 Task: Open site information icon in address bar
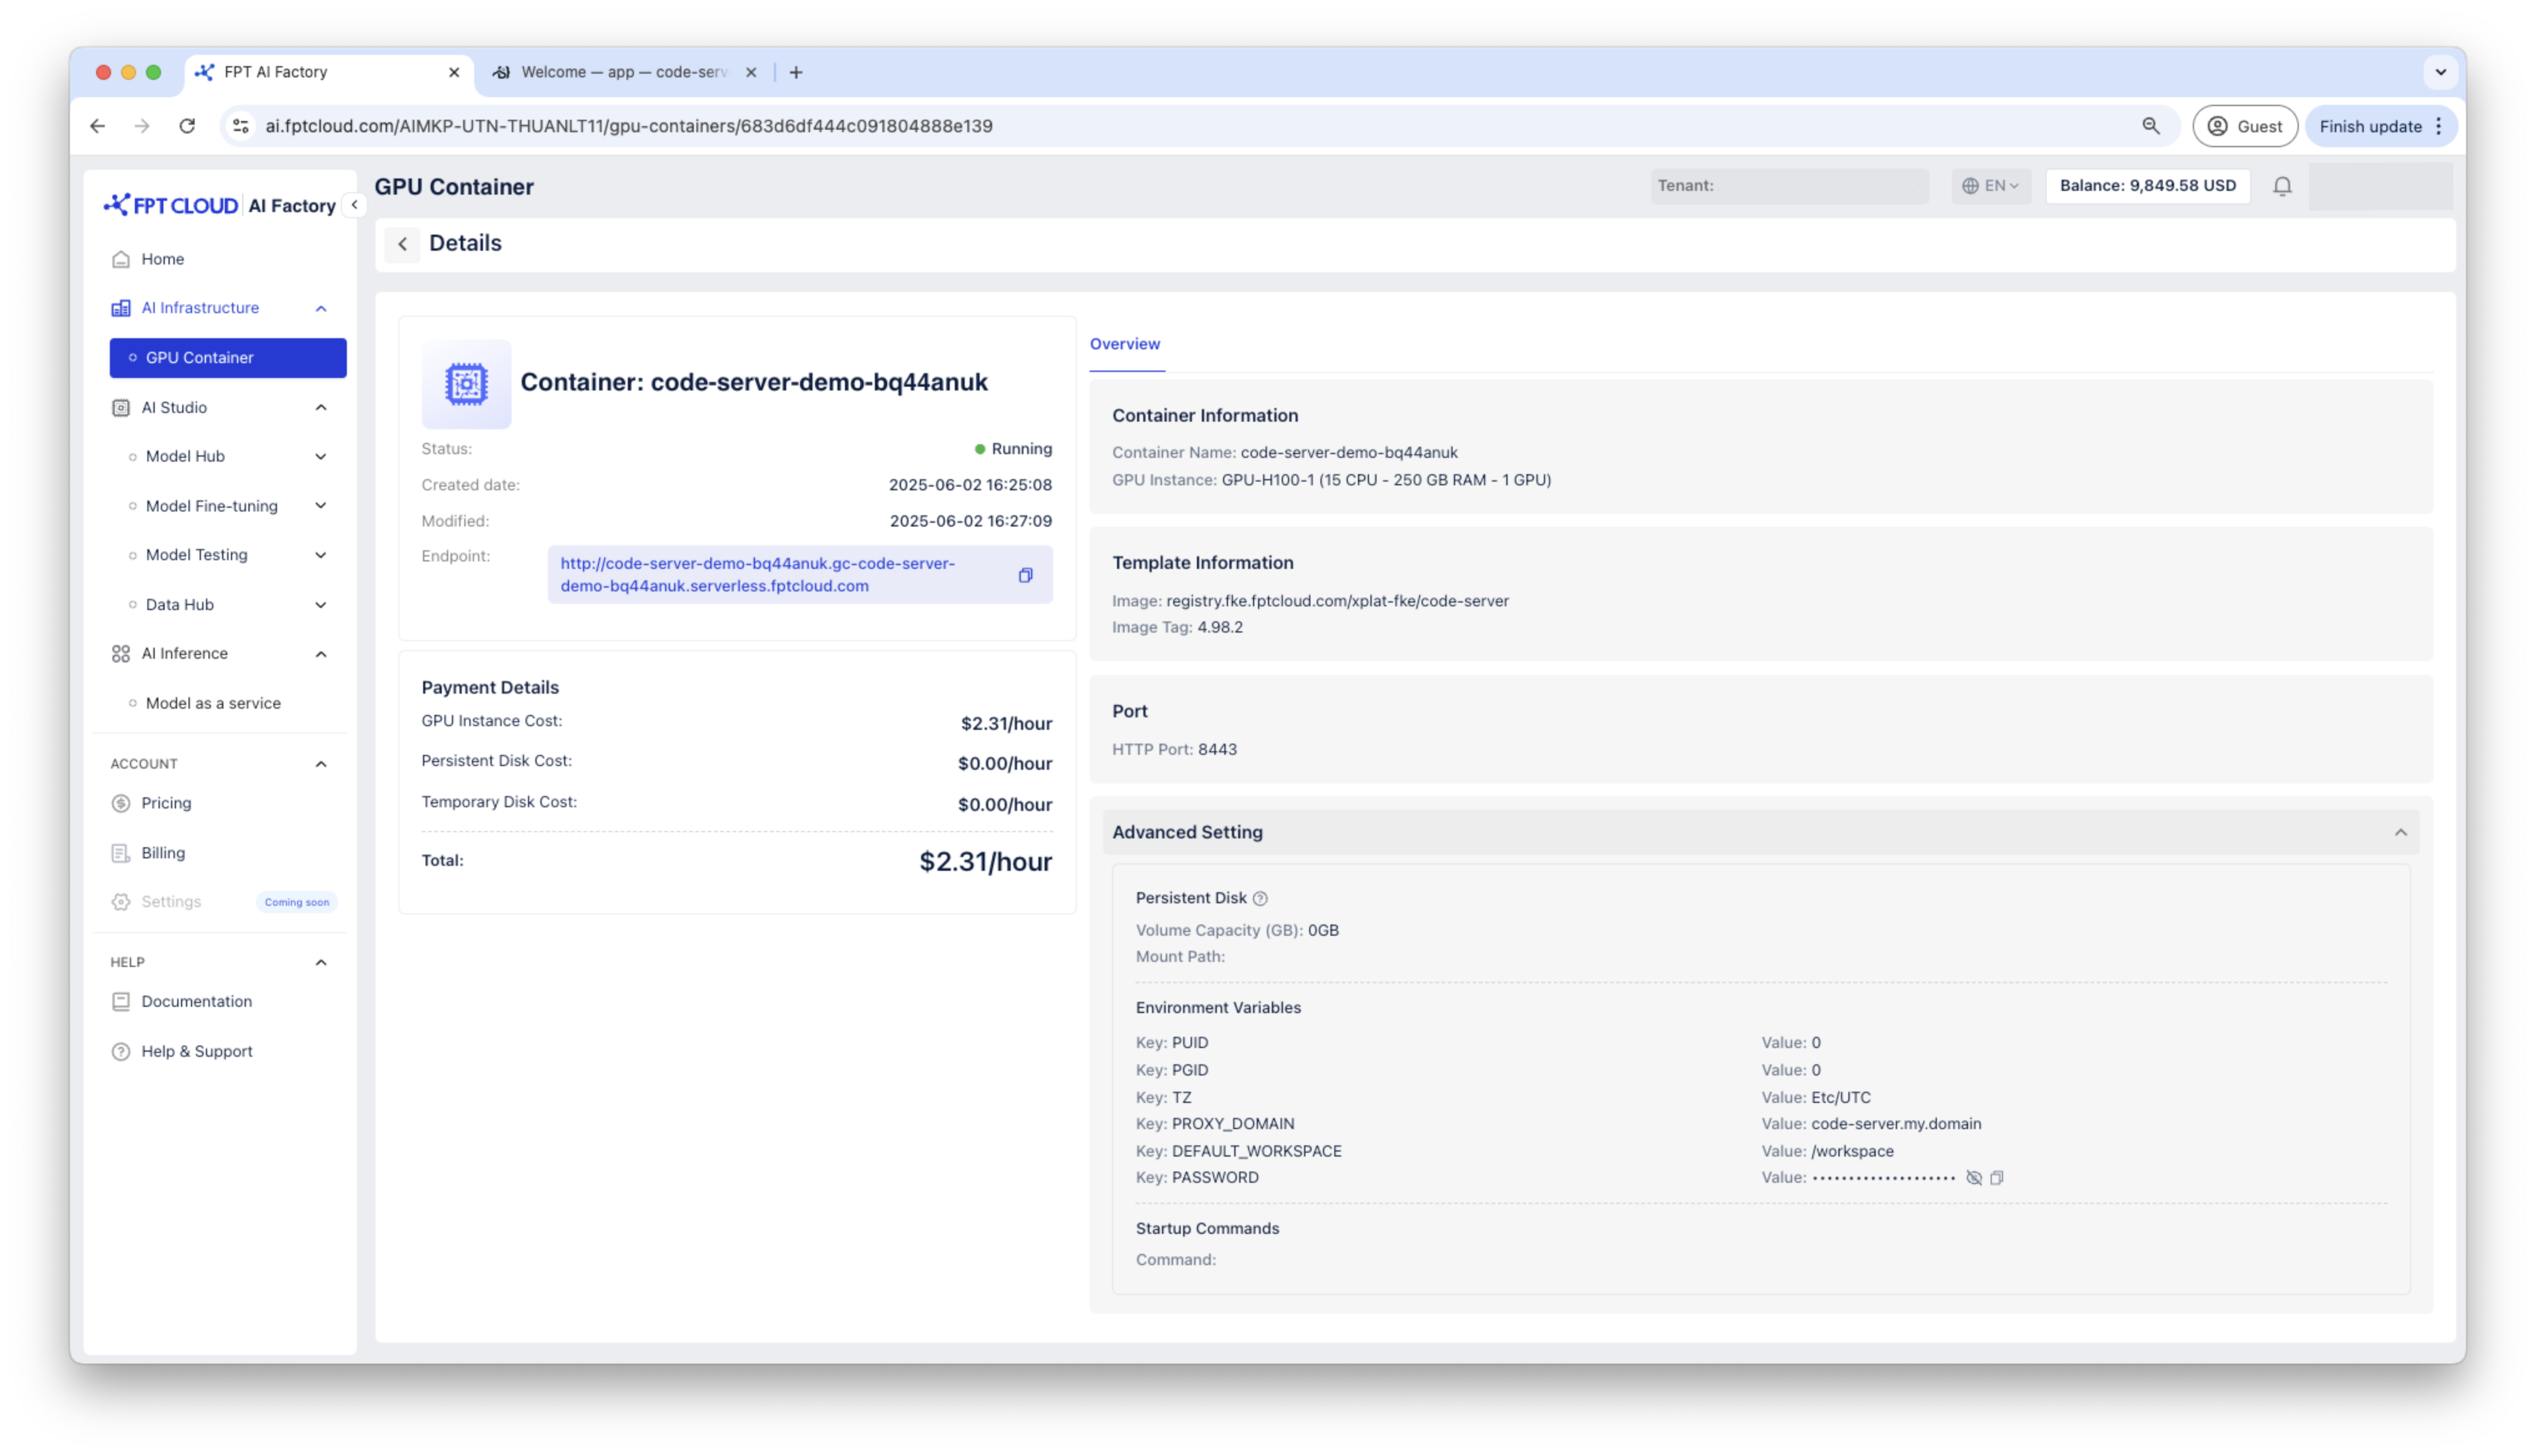240,126
